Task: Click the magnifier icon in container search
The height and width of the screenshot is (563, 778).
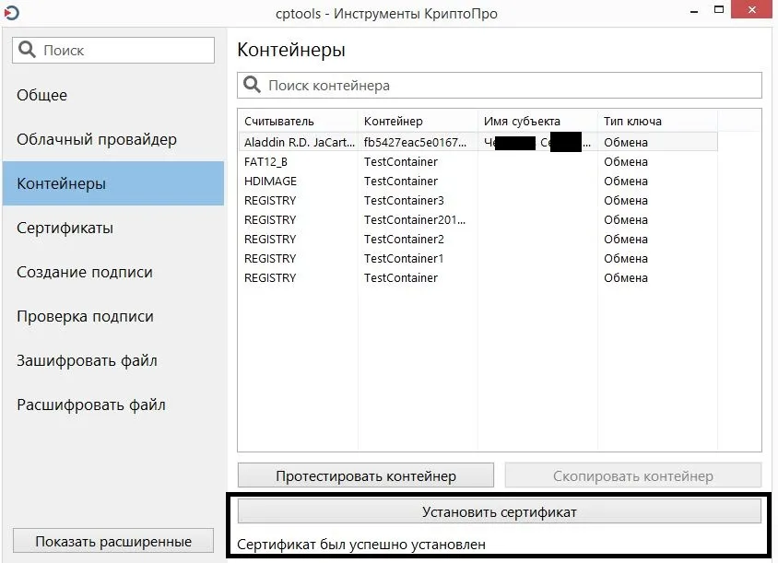Action: [x=252, y=85]
